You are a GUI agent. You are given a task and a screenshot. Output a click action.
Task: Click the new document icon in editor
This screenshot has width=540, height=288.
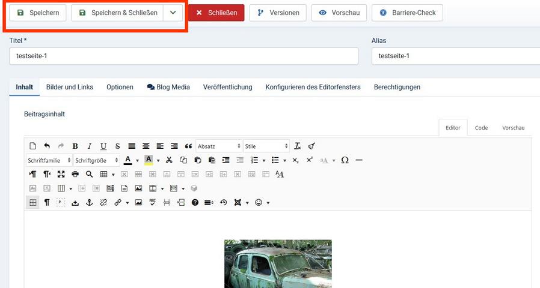(x=32, y=146)
